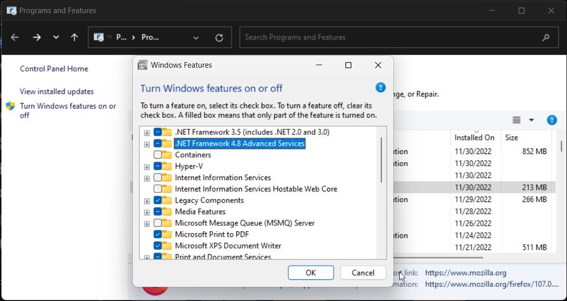Click the Windows Features title bar icon
The image size is (567, 301).
pyautogui.click(x=143, y=65)
